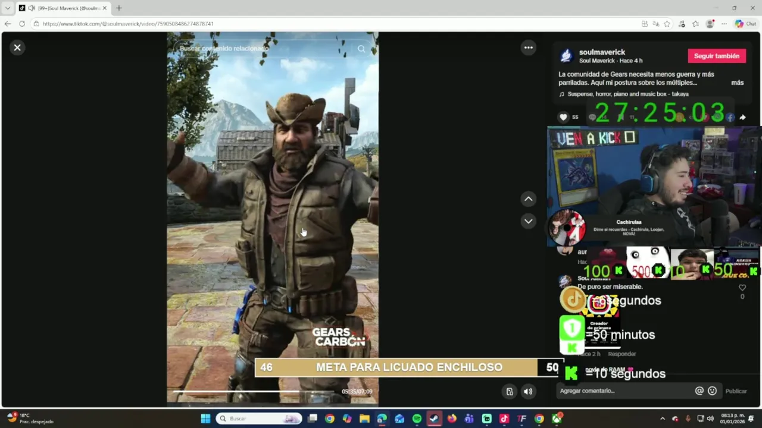The width and height of the screenshot is (762, 428).
Task: Expand the caption with 'más'
Action: [x=737, y=83]
